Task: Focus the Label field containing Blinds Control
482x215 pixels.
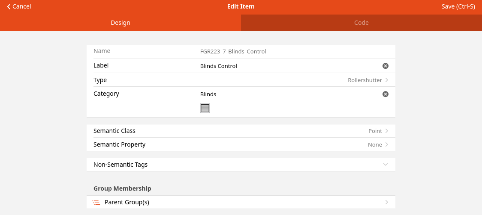Action: tap(287, 66)
